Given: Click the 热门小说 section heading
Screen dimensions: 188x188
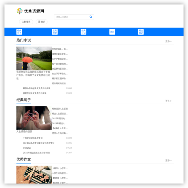Looking at the screenshot, I should (x=23, y=40).
